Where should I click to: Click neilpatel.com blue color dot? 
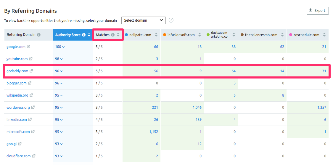click(x=126, y=35)
